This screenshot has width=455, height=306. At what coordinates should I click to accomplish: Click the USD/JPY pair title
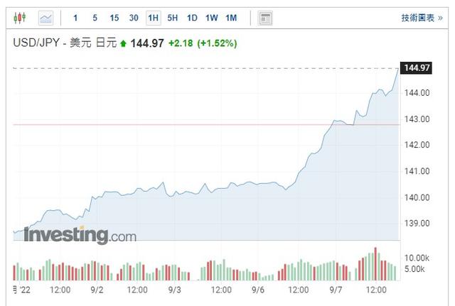pos(36,43)
